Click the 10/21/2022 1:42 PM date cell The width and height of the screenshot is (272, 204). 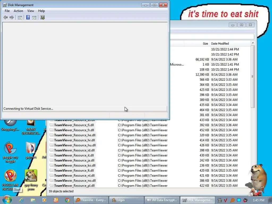[225, 54]
